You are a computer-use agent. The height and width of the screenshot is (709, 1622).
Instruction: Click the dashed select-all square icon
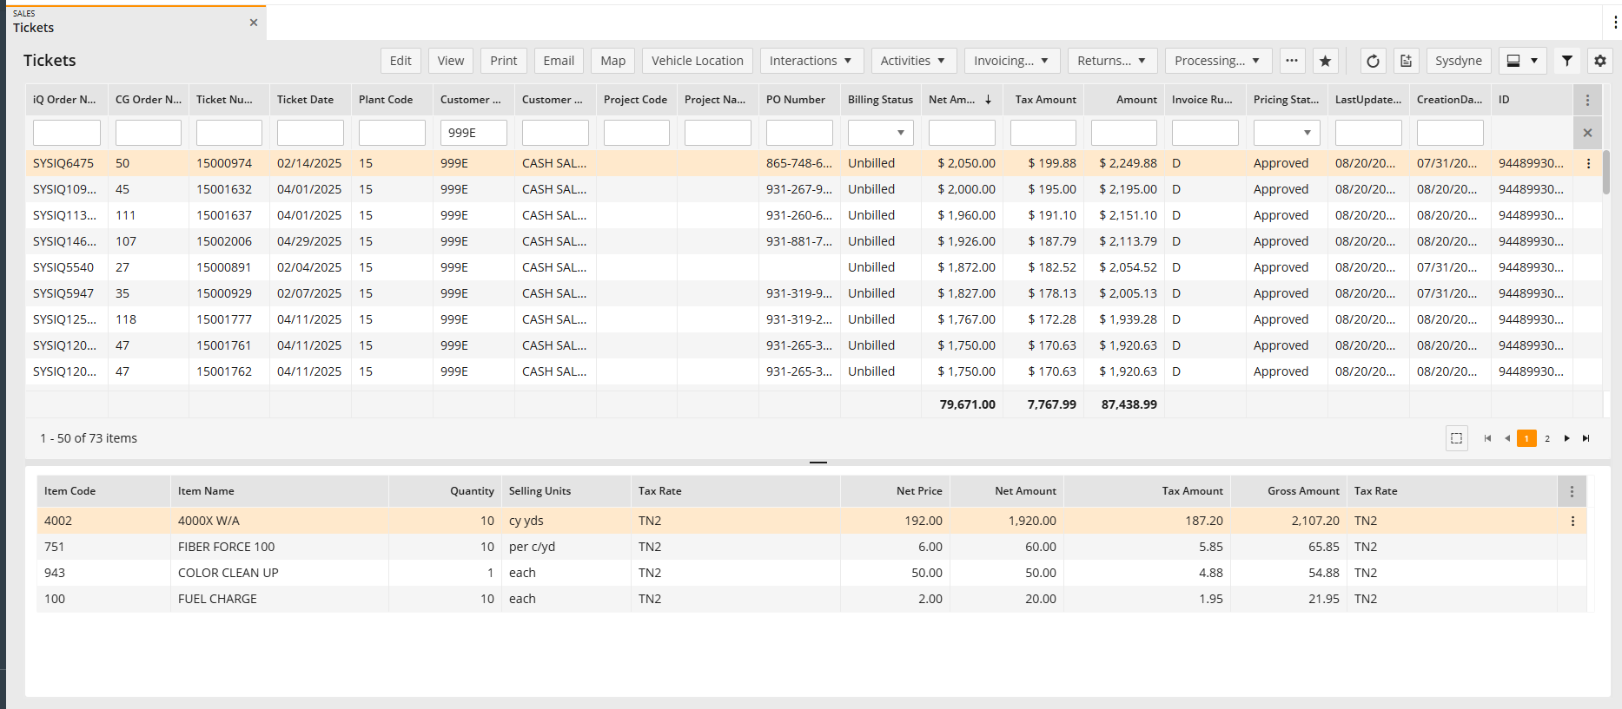coord(1456,438)
